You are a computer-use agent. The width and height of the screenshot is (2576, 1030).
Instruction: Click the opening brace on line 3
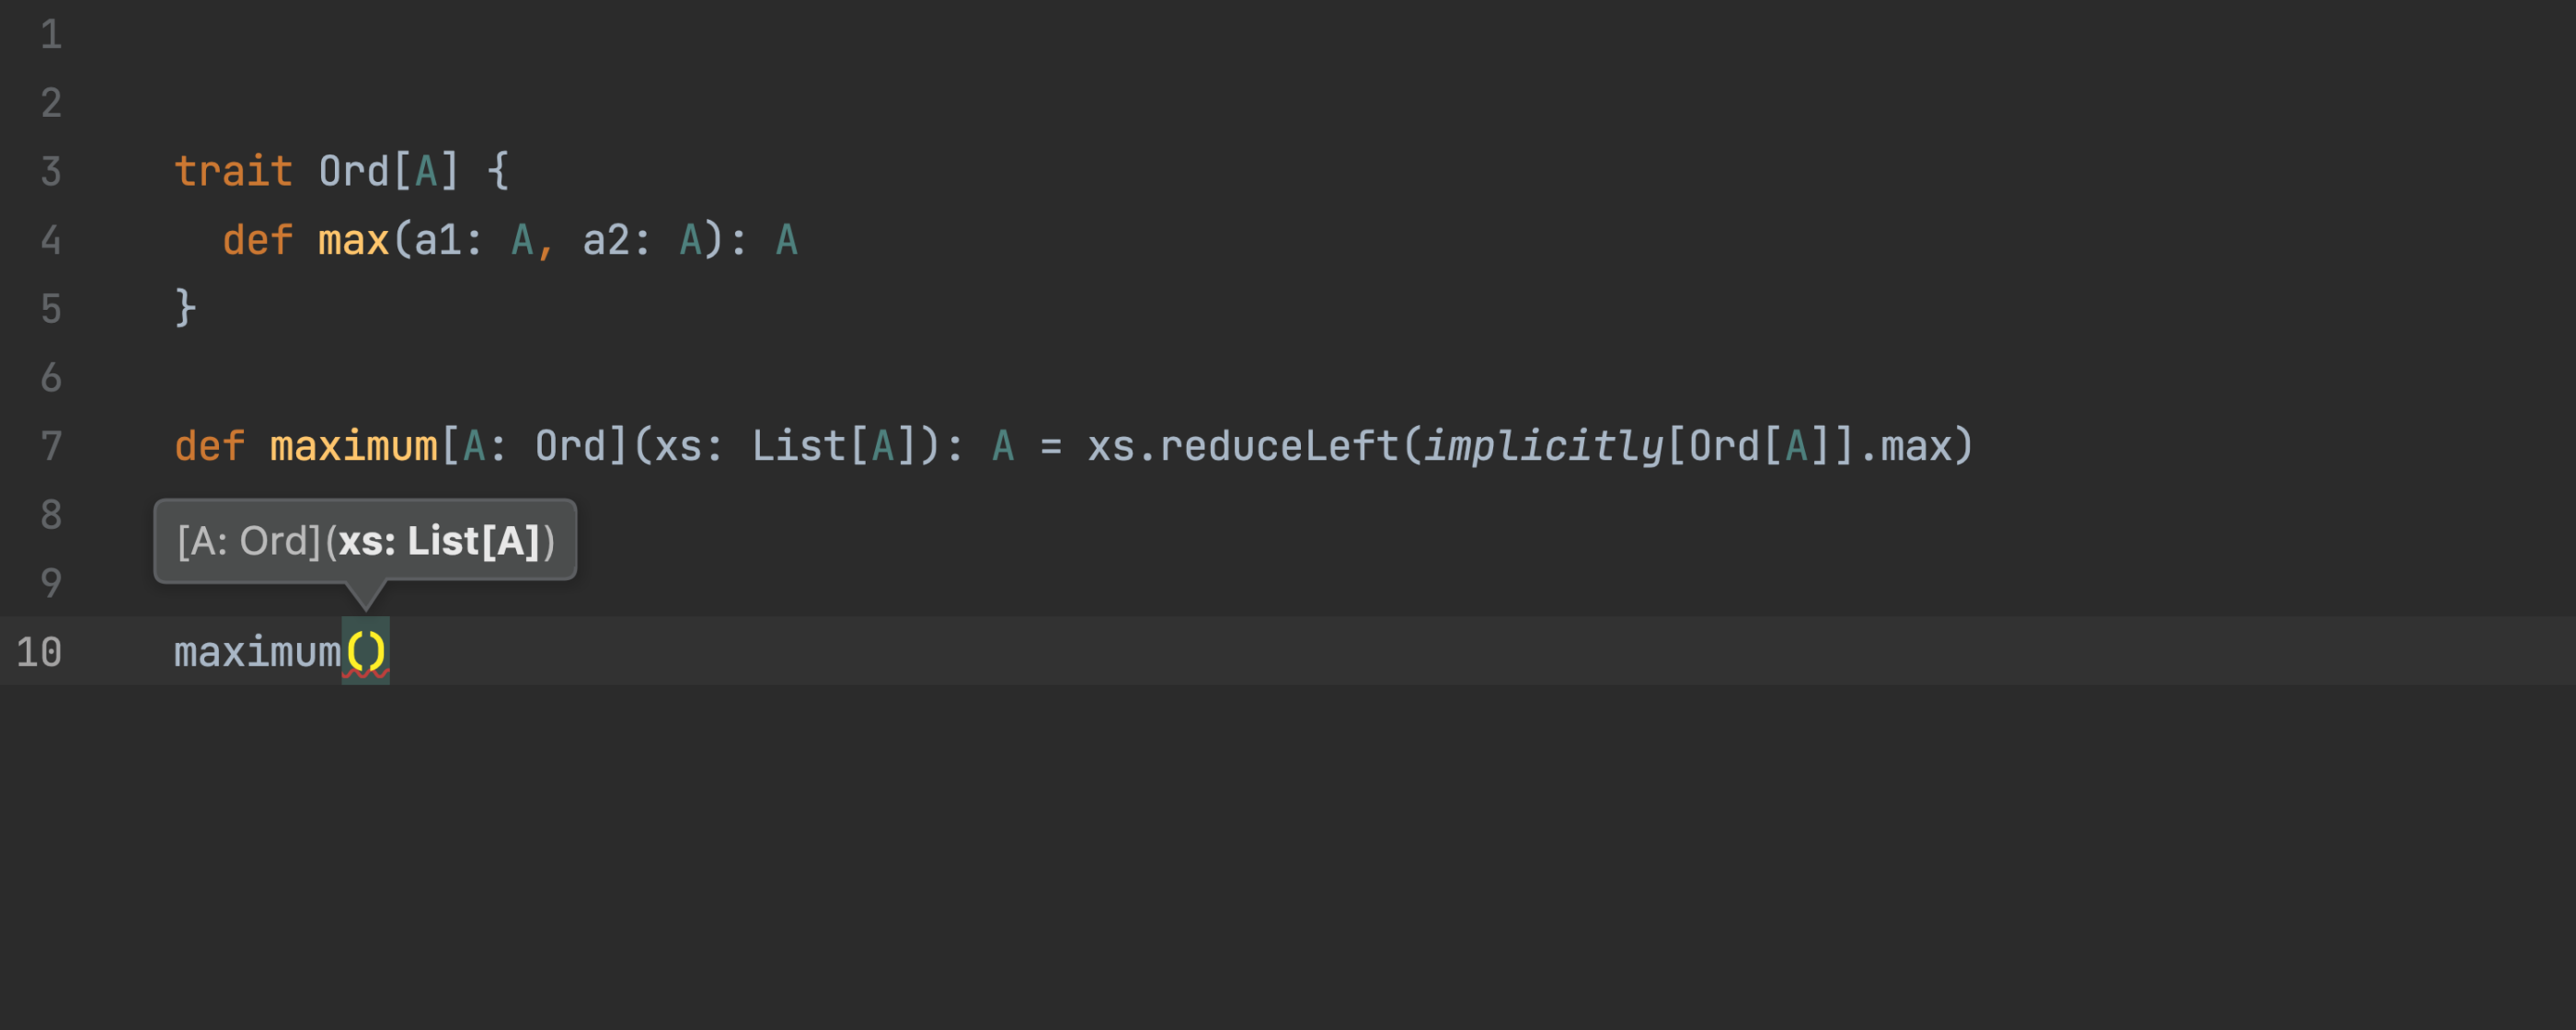coord(498,171)
